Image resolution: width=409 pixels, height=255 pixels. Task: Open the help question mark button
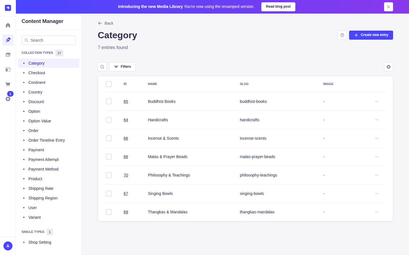tap(342, 35)
